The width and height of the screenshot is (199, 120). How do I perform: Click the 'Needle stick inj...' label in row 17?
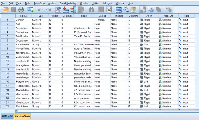[84, 86]
